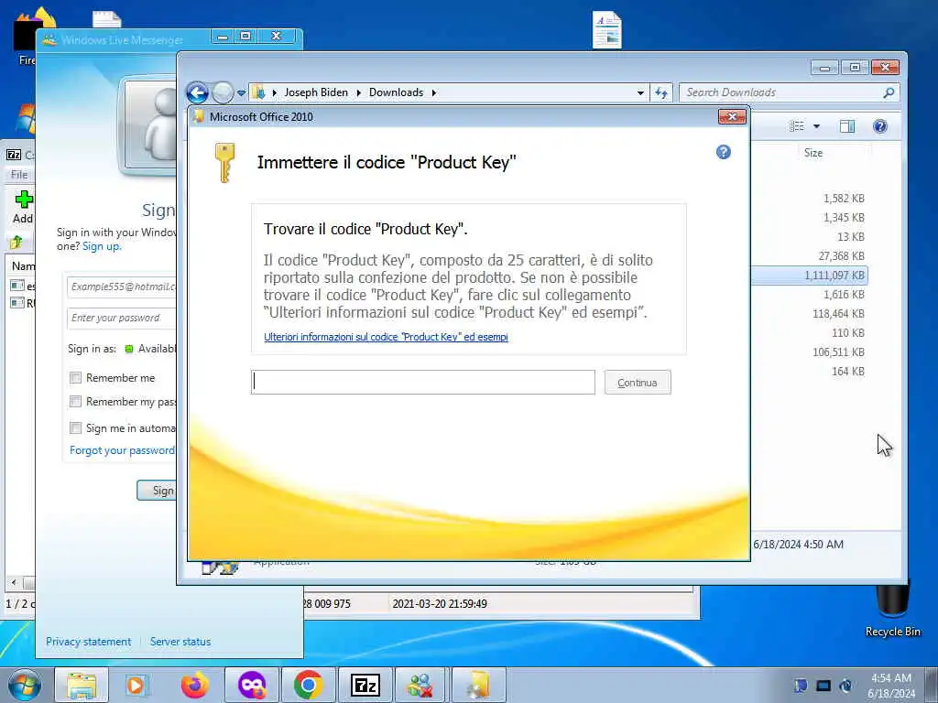Screen dimensions: 938x703
Task: Open the recent locations dropdown beside the forward arrow
Action: [241, 93]
